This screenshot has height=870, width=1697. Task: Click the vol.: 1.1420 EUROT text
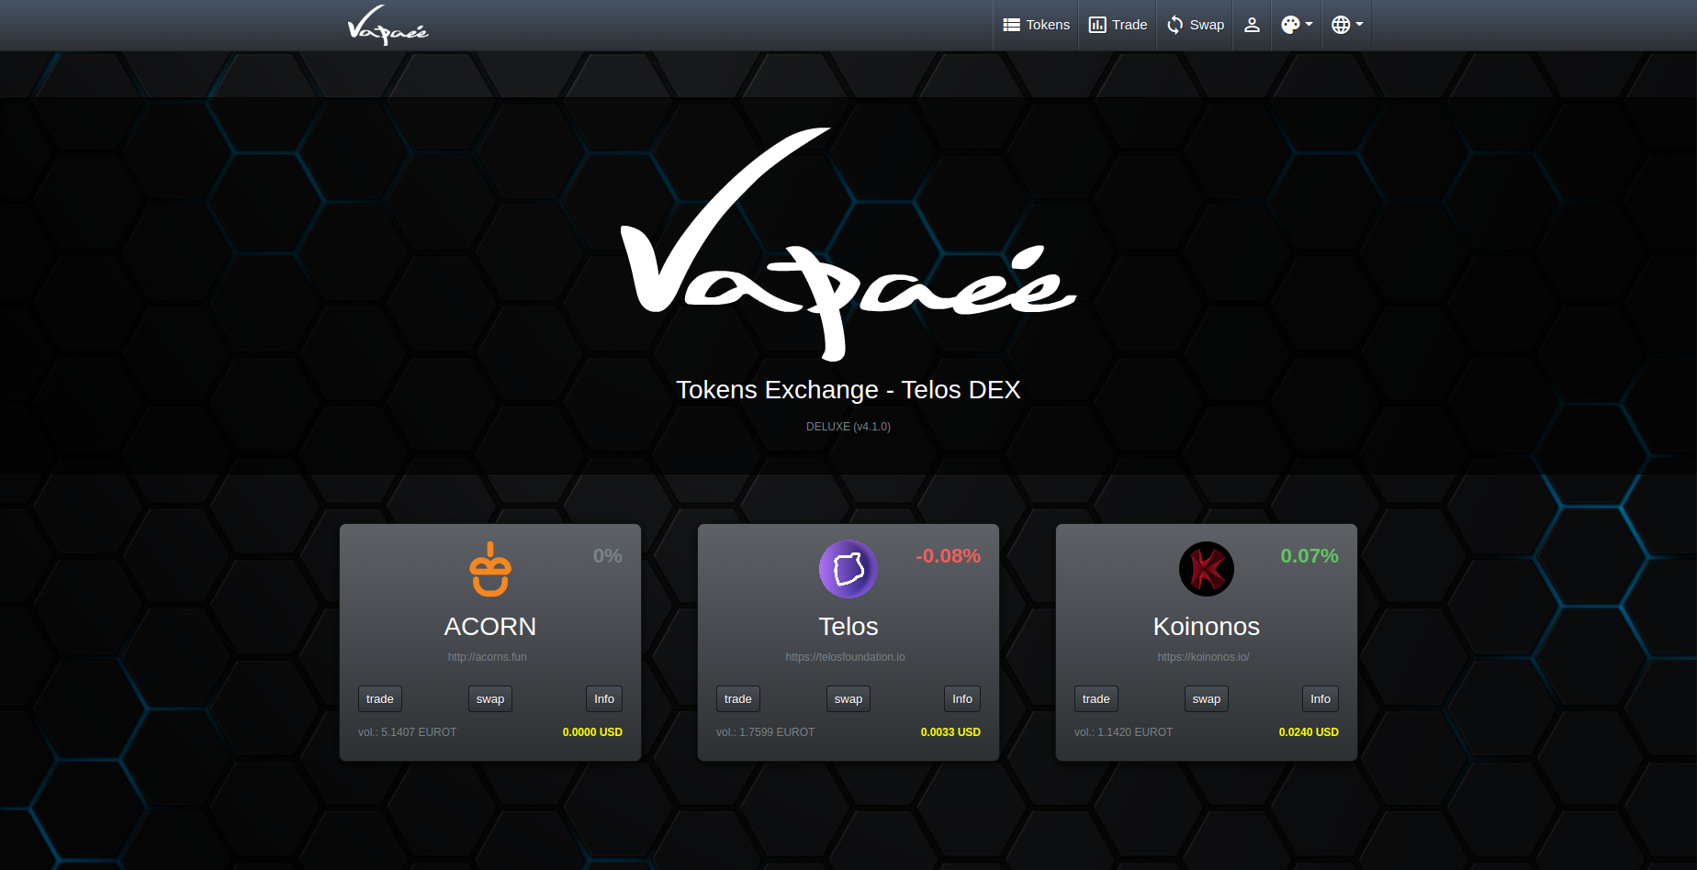[1123, 732]
